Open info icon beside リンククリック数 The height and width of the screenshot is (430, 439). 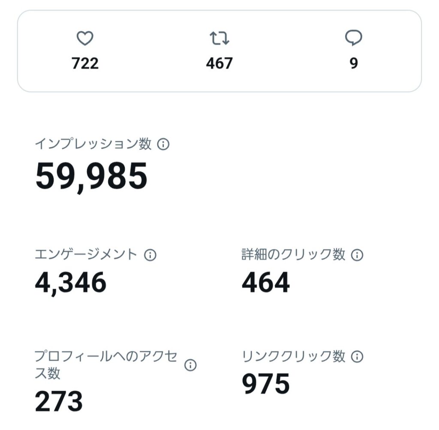click(357, 357)
